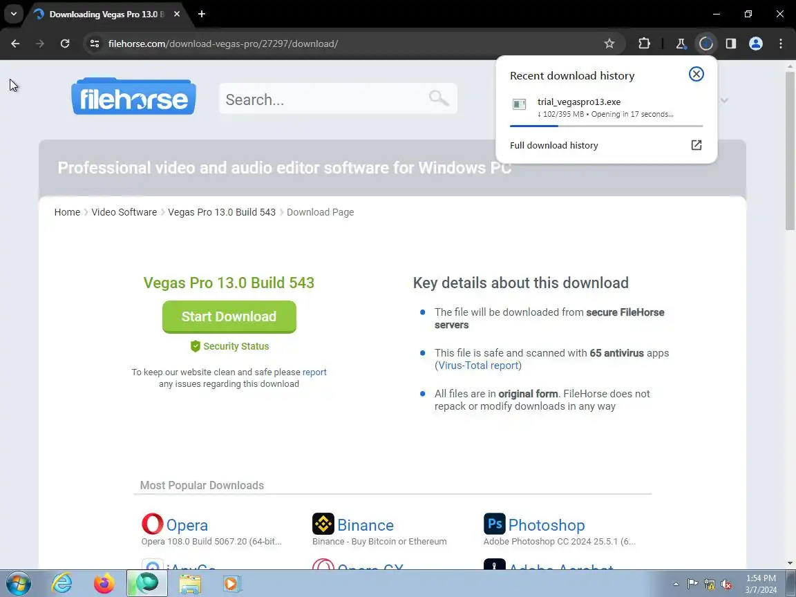Screen dimensions: 796x597
Task: Click the green Chrome-like taskbar app
Action: click(146, 584)
